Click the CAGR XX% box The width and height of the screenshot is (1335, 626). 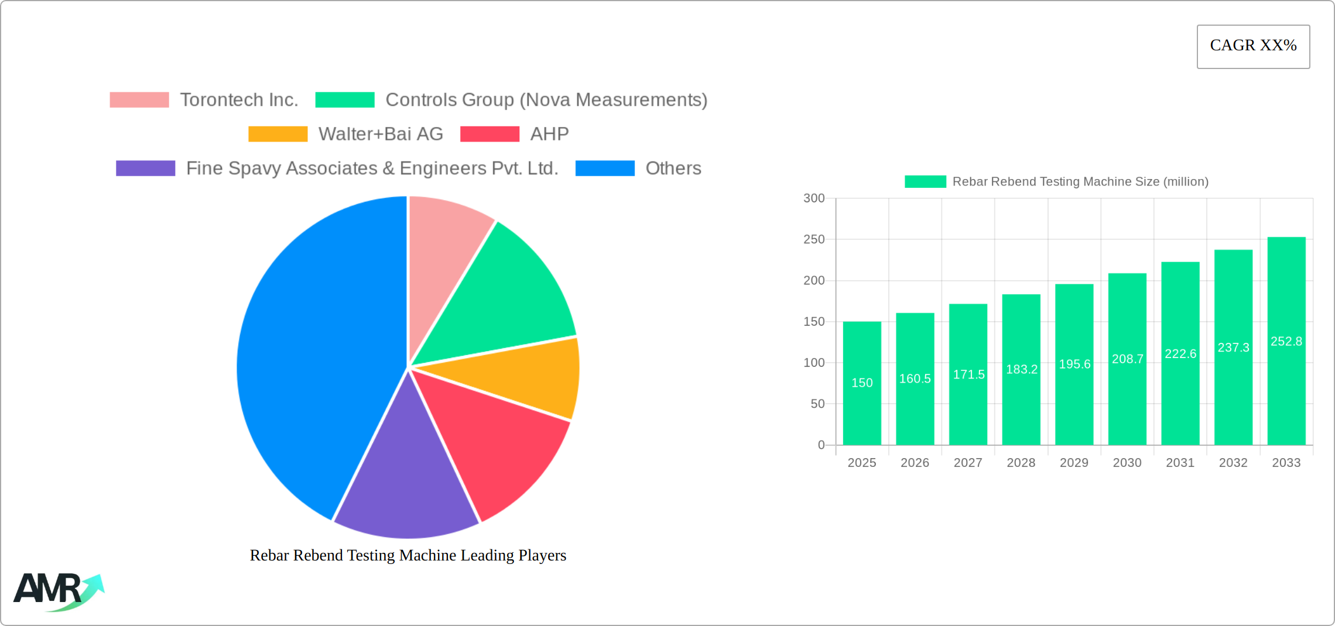1253,46
